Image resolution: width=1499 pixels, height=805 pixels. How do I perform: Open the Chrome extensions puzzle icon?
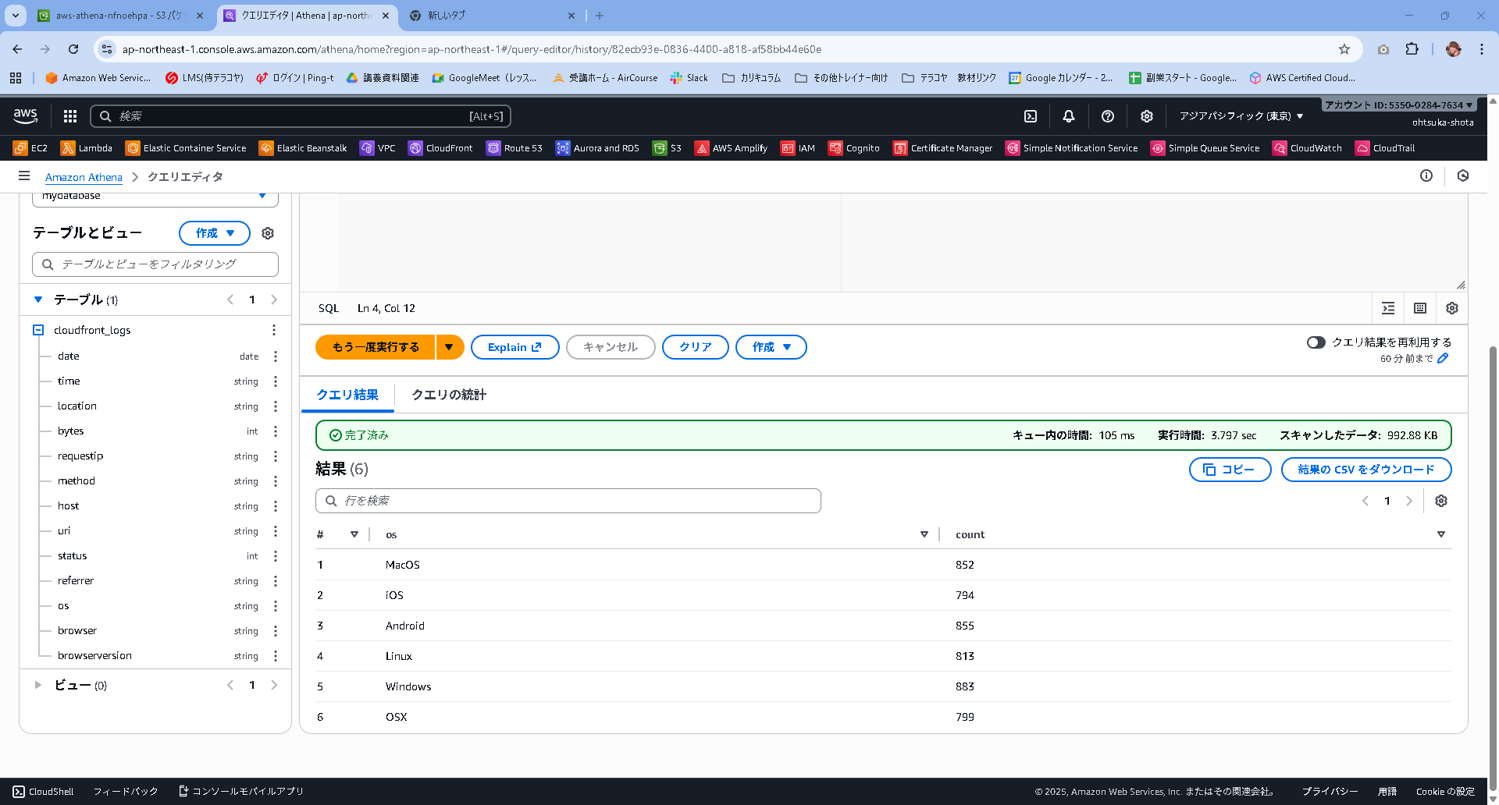tap(1412, 49)
